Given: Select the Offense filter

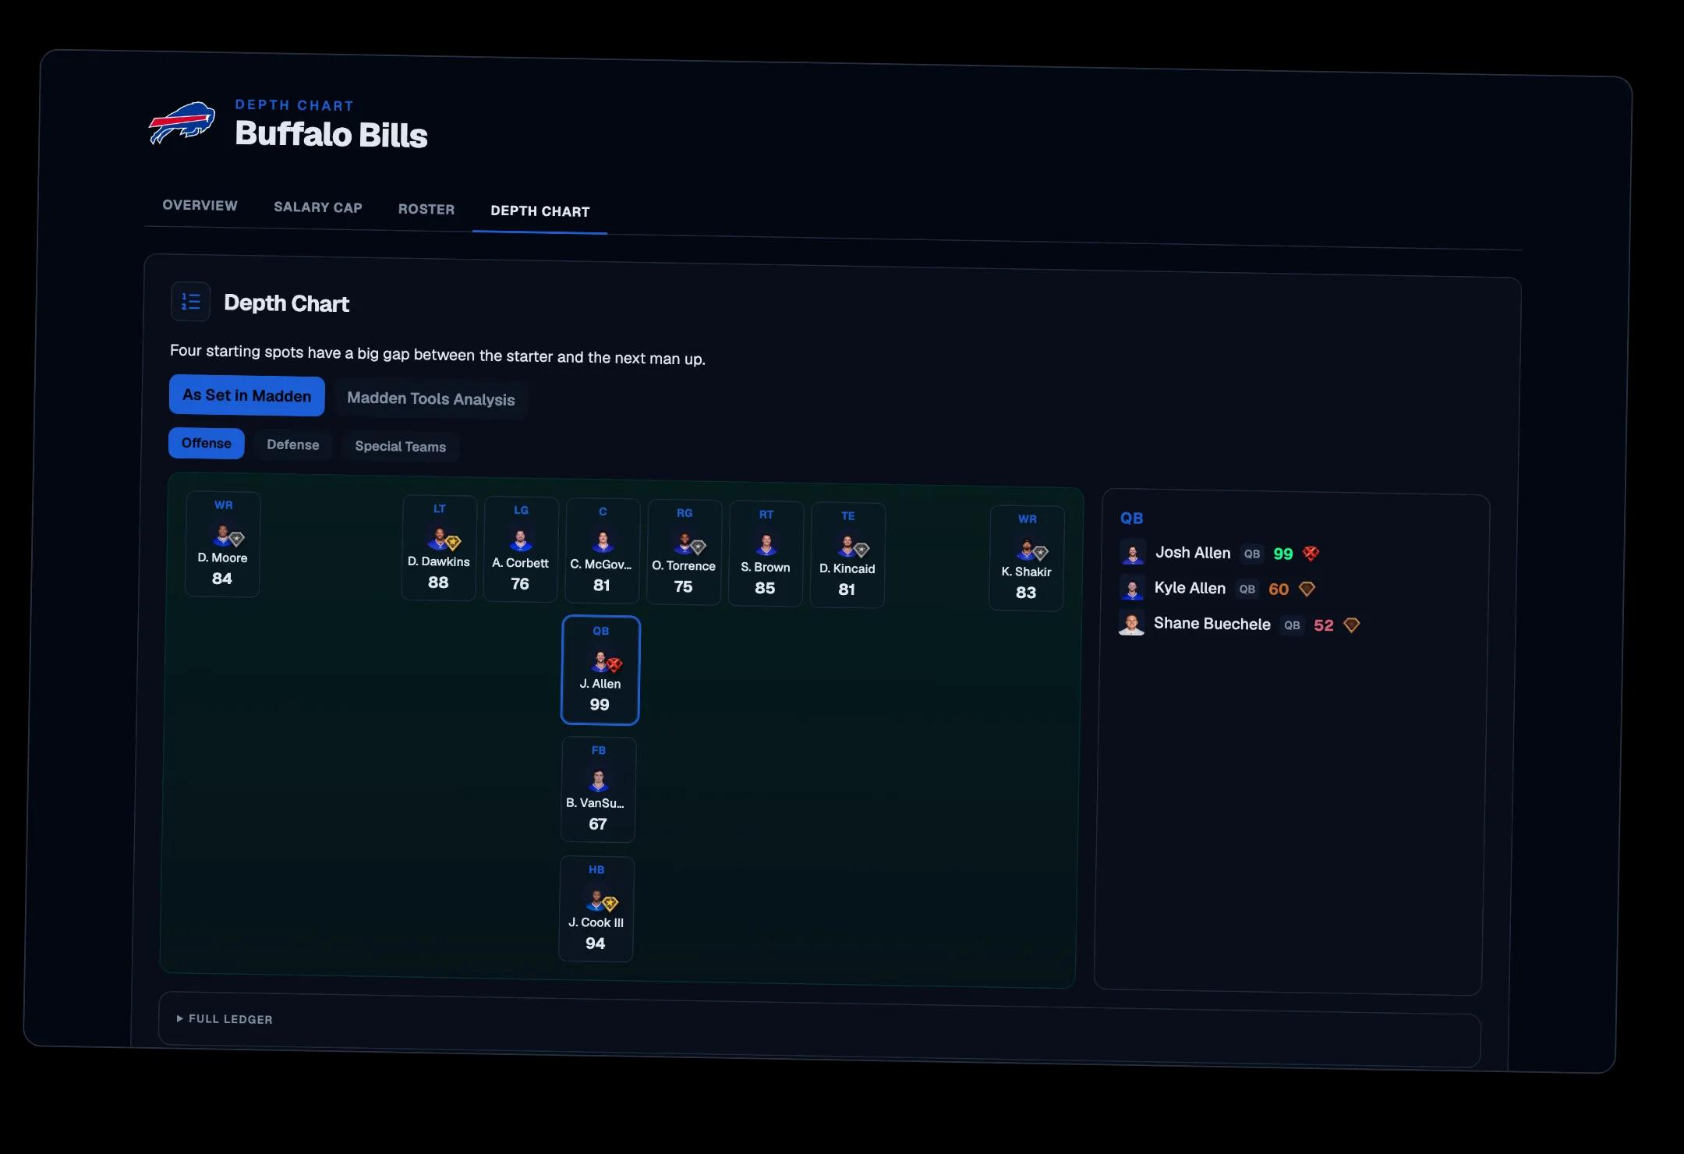Looking at the screenshot, I should (207, 443).
